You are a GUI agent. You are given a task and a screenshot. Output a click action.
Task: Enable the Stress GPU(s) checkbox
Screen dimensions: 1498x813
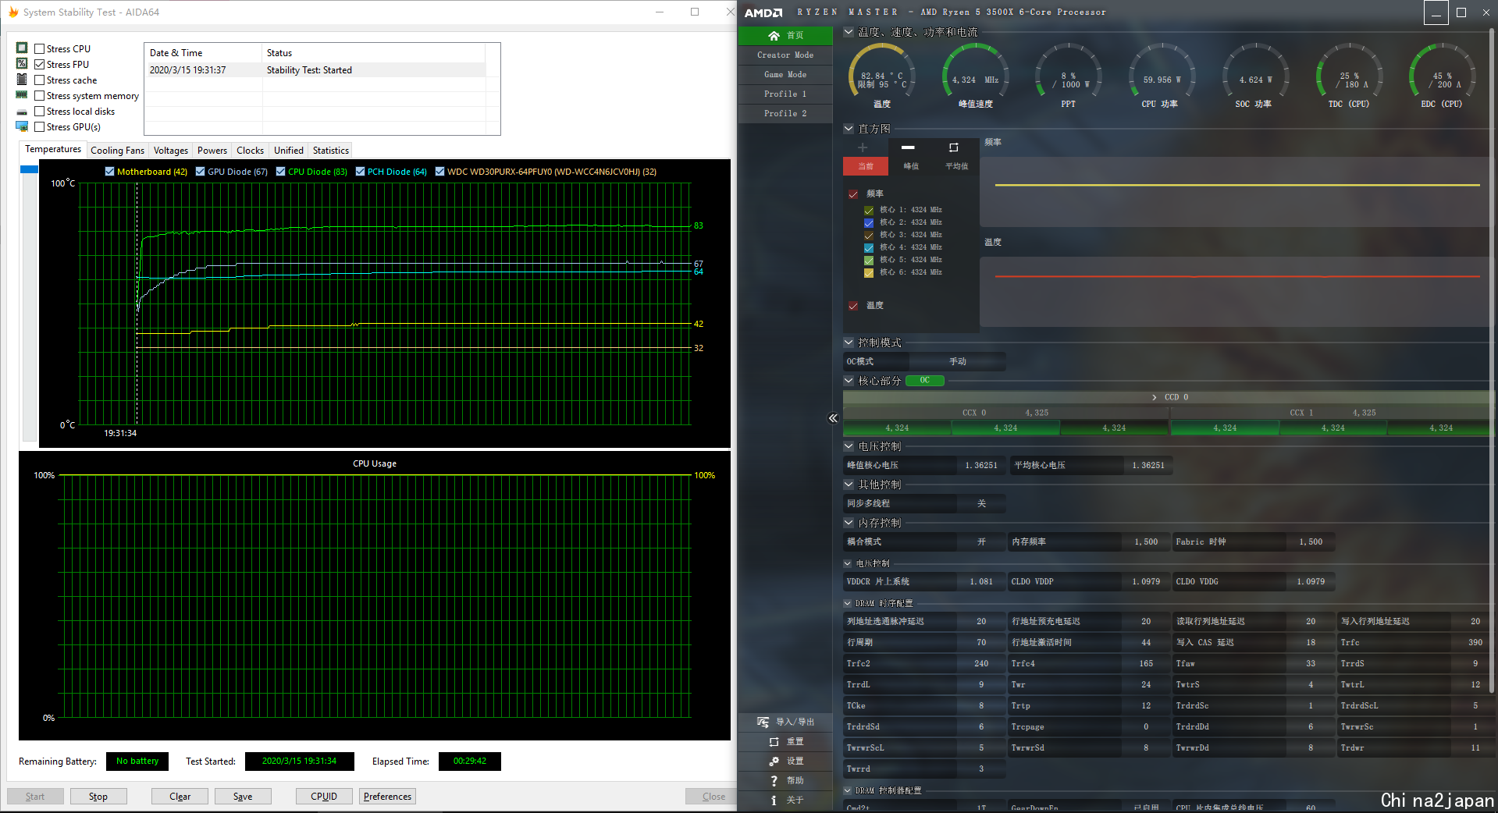[39, 127]
